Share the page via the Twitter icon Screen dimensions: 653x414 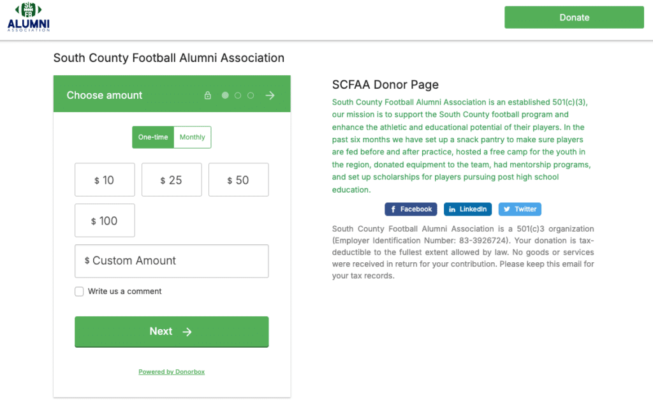pos(520,209)
